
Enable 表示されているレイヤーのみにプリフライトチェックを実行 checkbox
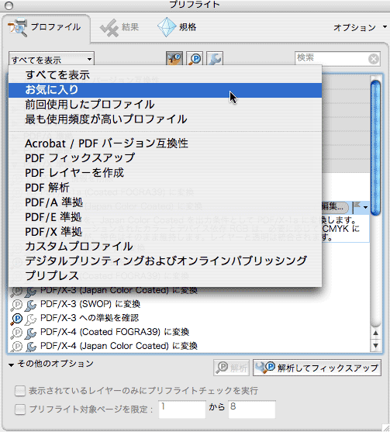click(x=20, y=391)
